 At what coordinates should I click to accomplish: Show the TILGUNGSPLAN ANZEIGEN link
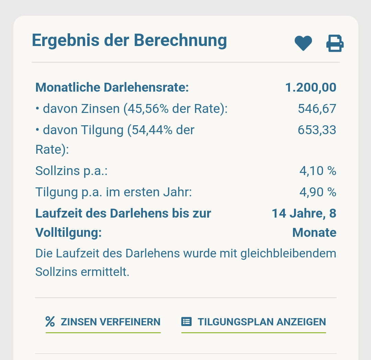pos(261,322)
